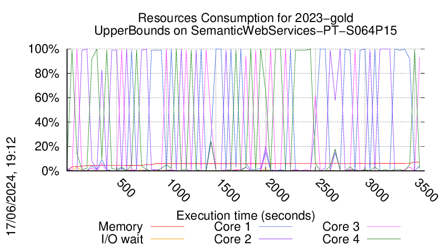Click the Core 1 legend label
Image resolution: width=447 pixels, height=249 pixels.
232,226
